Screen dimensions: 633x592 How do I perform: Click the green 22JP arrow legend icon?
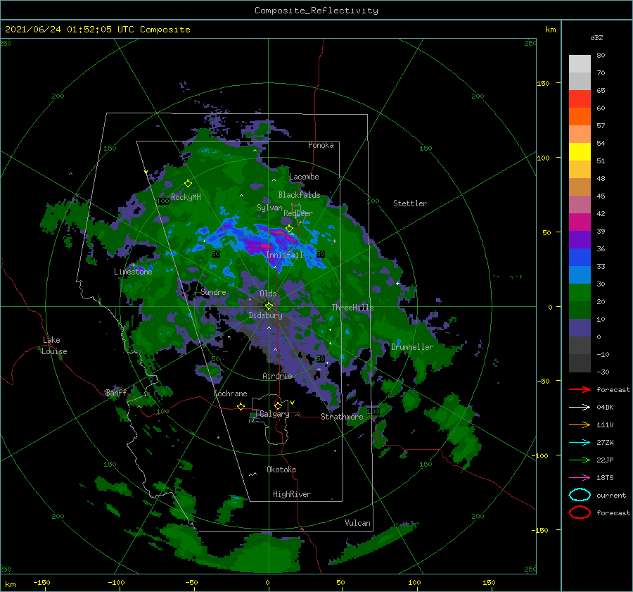(x=580, y=460)
